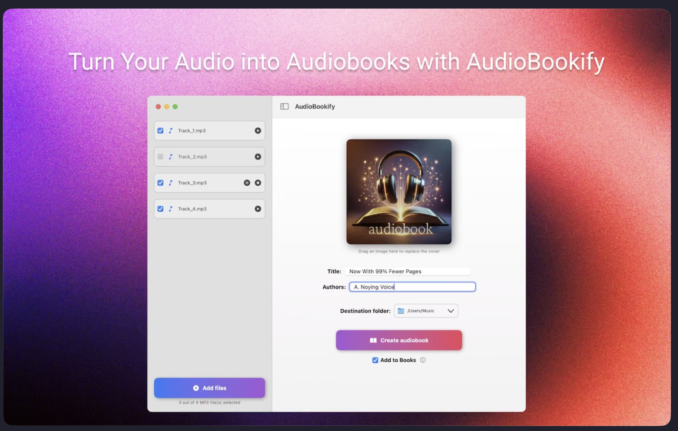
Task: Uncheck the Track_1.mp3 checkbox
Action: point(160,131)
